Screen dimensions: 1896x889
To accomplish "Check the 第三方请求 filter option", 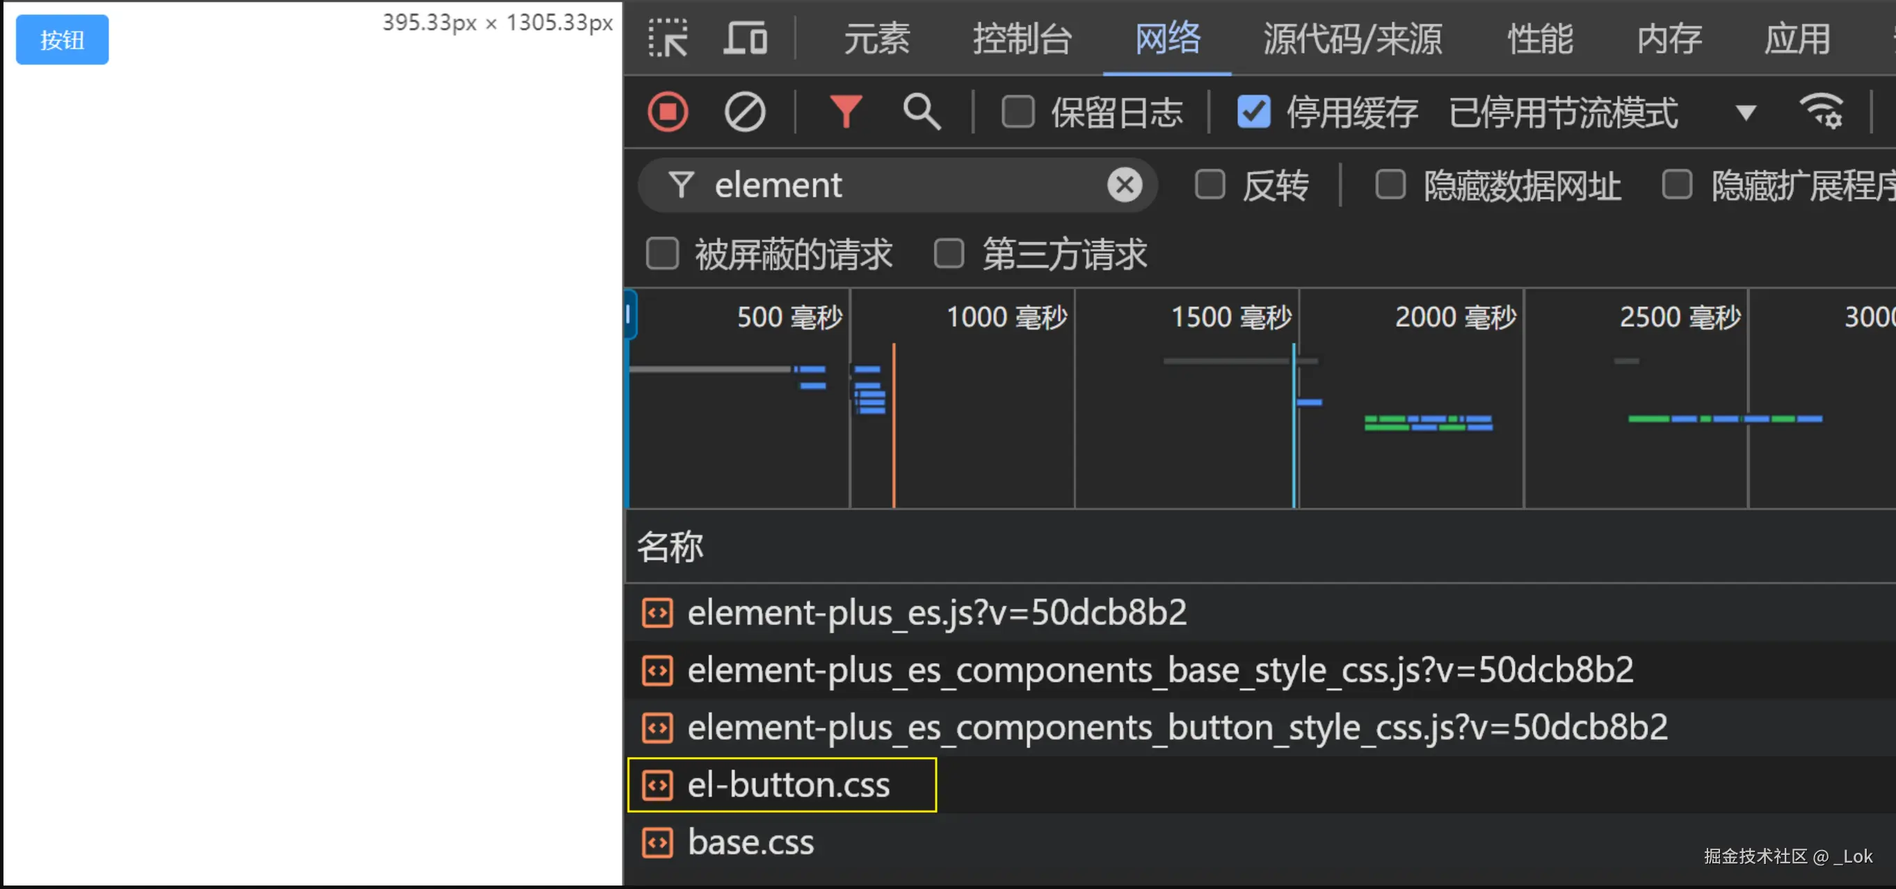I will pyautogui.click(x=949, y=254).
